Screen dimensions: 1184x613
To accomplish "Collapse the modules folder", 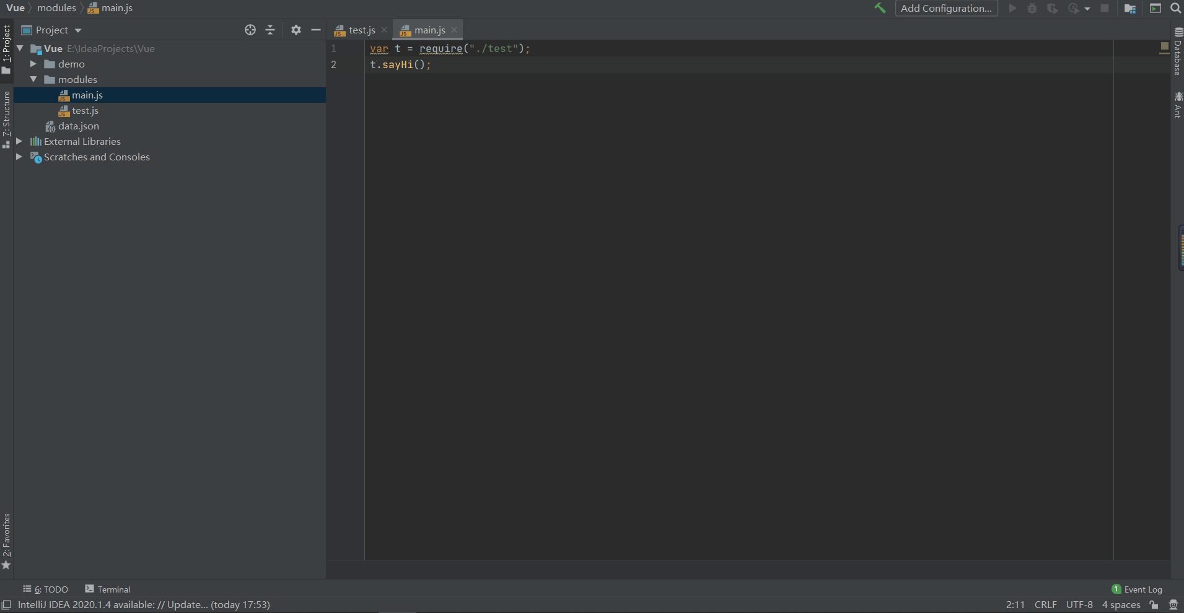I will coord(33,79).
